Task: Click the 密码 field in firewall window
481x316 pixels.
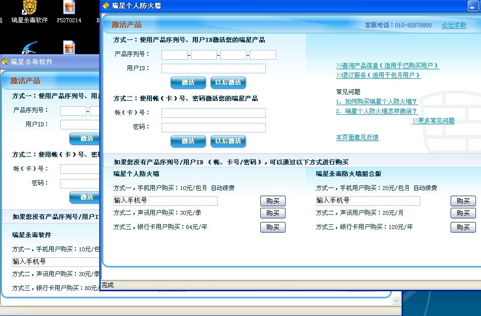Action: click(x=214, y=128)
